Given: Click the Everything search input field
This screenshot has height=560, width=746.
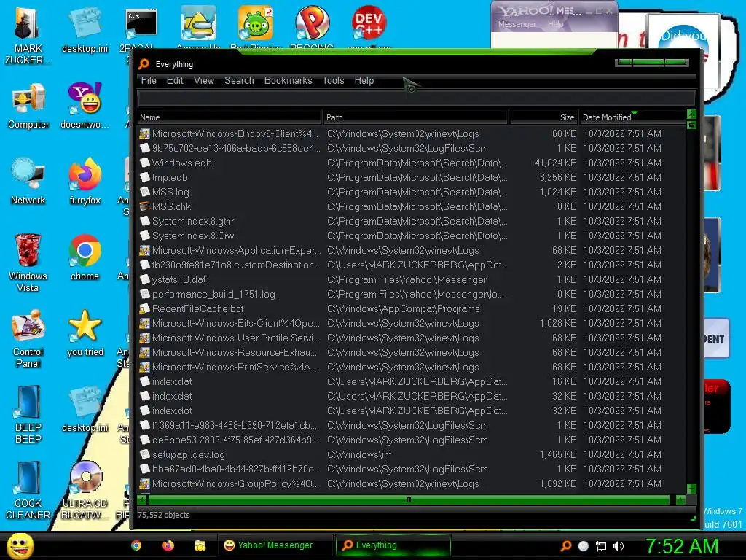Looking at the screenshot, I should 416,98.
